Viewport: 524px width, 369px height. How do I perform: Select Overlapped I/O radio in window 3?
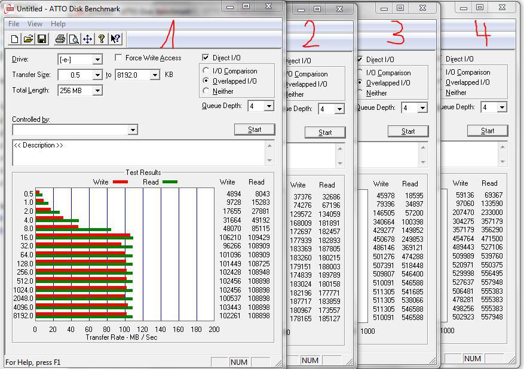360,82
